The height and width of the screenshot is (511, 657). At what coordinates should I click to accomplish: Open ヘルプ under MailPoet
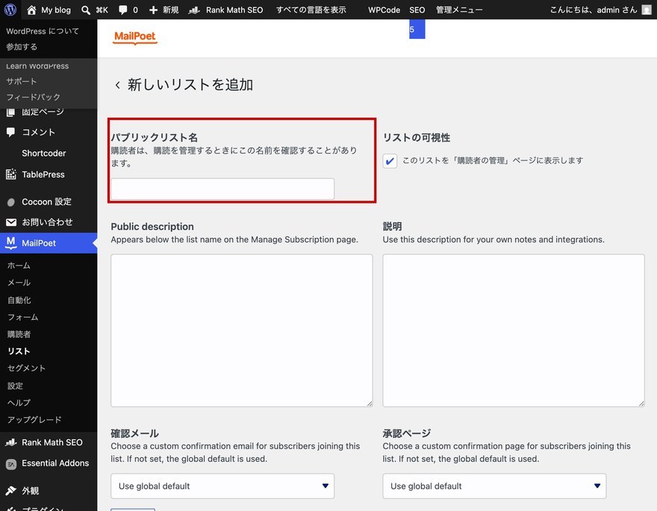19,403
